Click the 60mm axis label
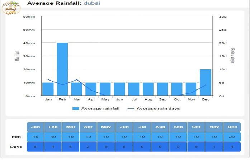 click(29, 16)
